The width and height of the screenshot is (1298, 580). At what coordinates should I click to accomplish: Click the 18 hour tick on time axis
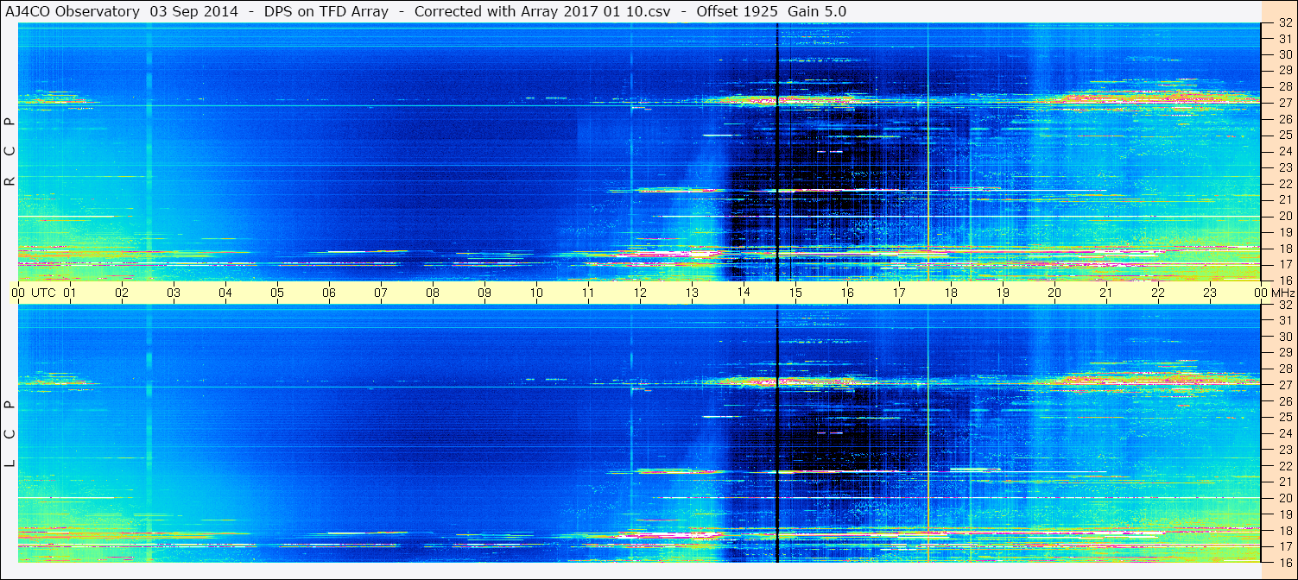[951, 293]
